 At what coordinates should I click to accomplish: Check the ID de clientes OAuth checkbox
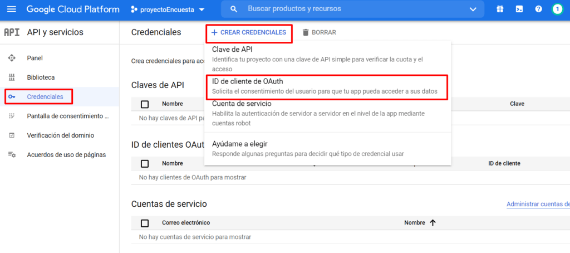click(x=145, y=163)
